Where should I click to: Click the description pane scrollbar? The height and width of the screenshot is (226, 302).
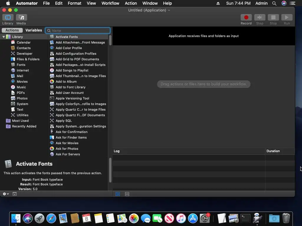tap(110, 170)
